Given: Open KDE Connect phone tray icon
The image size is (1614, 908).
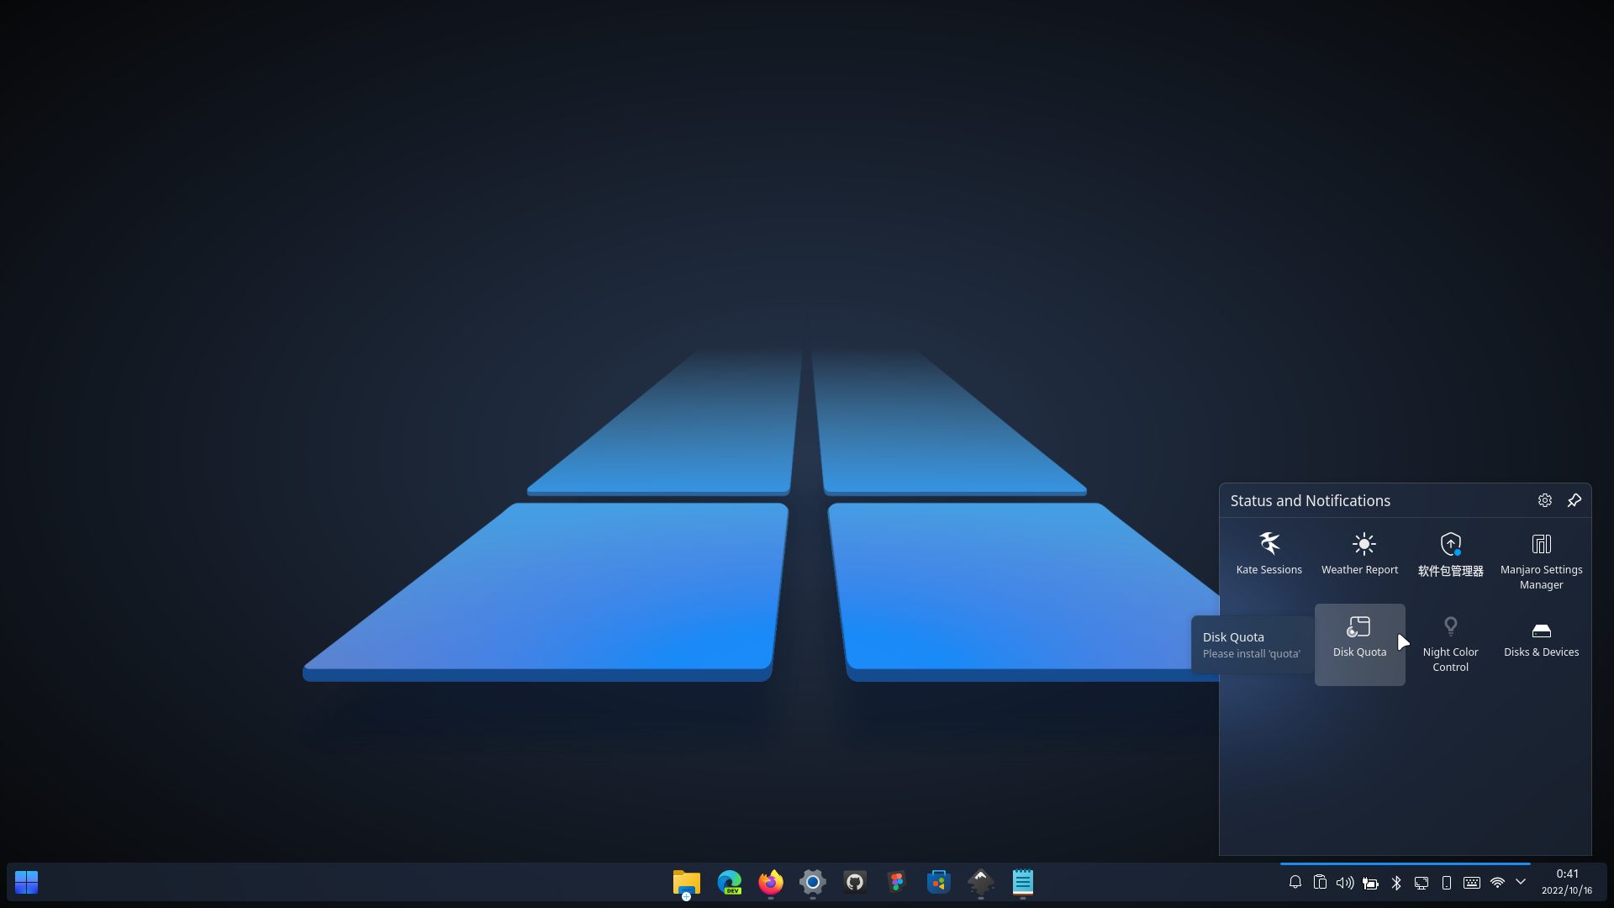Looking at the screenshot, I should click(x=1447, y=883).
